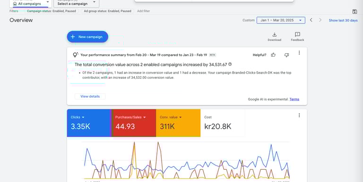
Task: Change the Clicks metric dropdown
Action: tap(78, 117)
